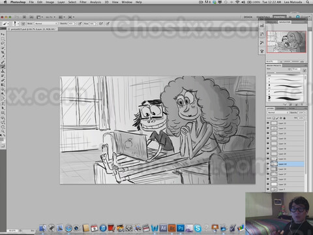This screenshot has width=313, height=235.
Task: Open Skype from the dock
Action: coord(198,228)
